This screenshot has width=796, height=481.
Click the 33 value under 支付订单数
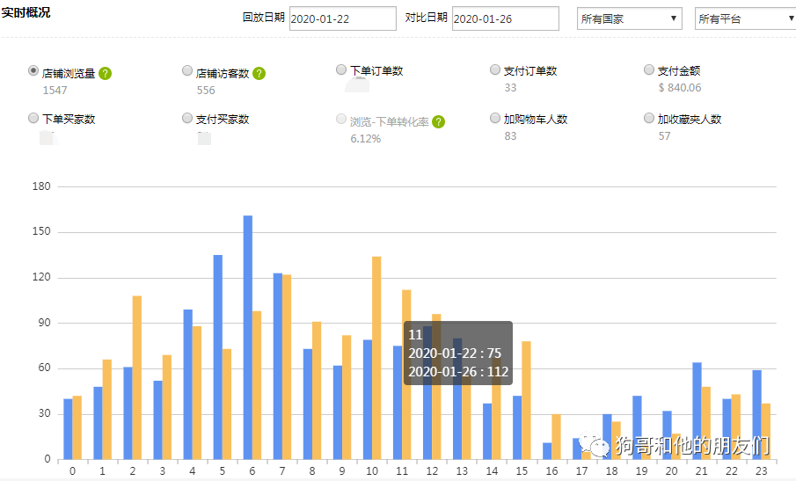pyautogui.click(x=510, y=88)
